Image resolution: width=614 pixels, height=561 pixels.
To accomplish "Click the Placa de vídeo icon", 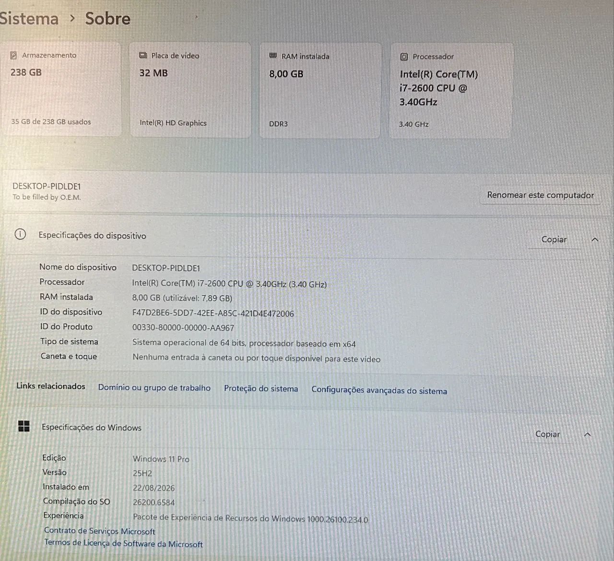I will click(143, 56).
